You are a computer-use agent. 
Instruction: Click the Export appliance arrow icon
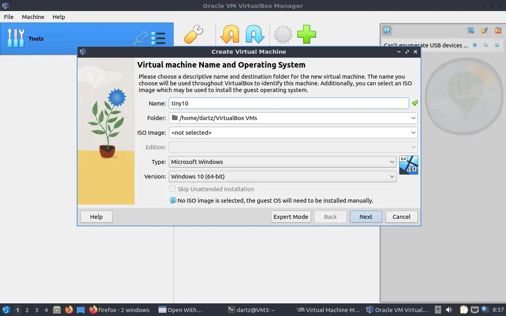click(255, 34)
